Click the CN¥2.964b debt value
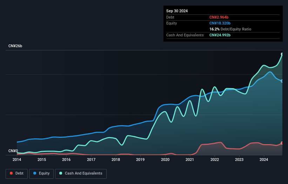 tap(219, 17)
